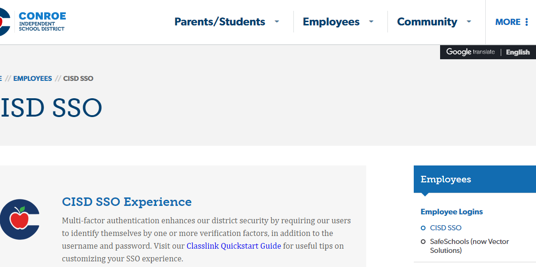This screenshot has width=536, height=267.
Task: Go to EMPLOYEES breadcrumb link
Action: 32,79
